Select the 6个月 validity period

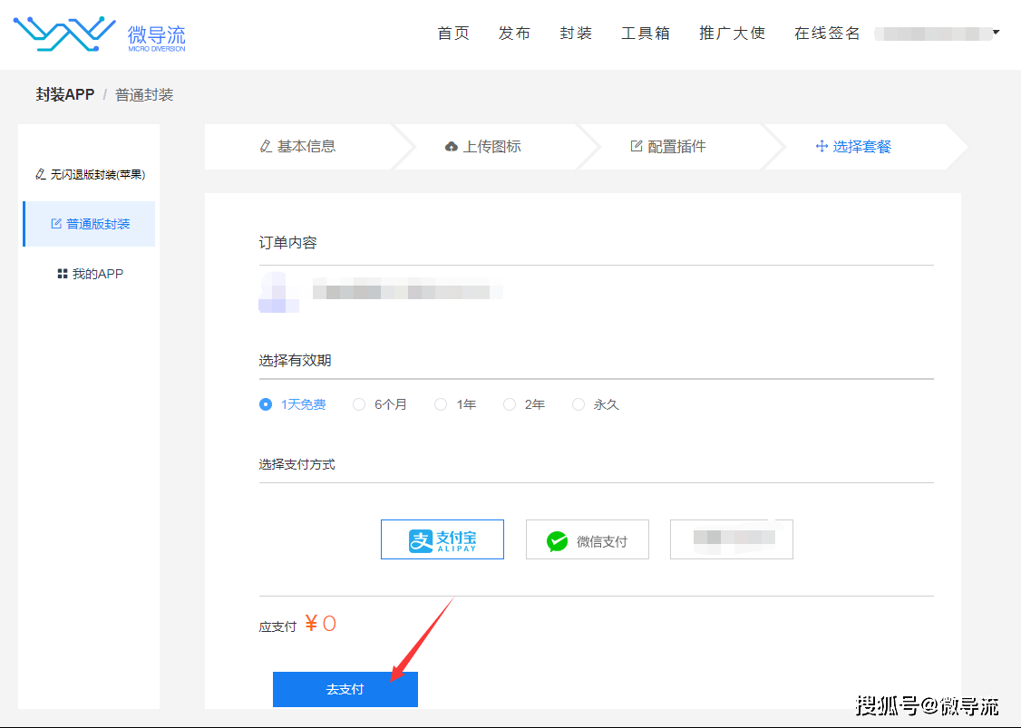click(359, 404)
